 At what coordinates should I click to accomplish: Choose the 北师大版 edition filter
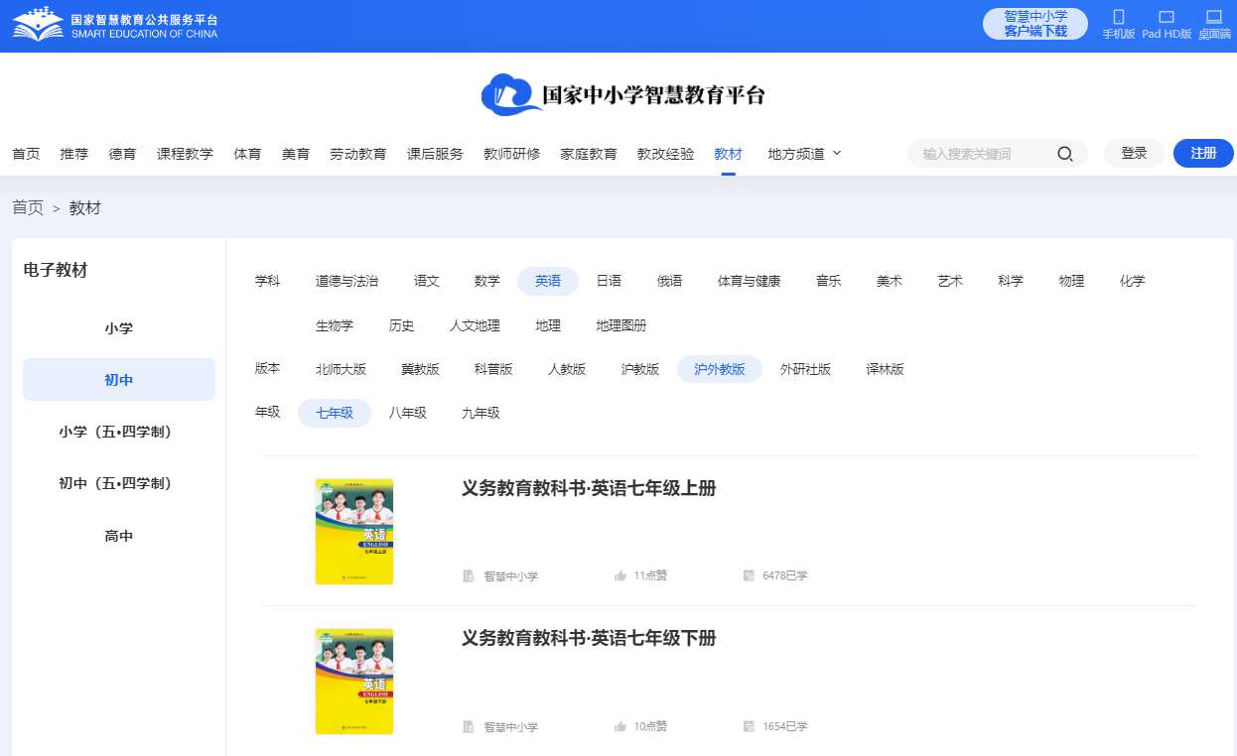pyautogui.click(x=341, y=369)
